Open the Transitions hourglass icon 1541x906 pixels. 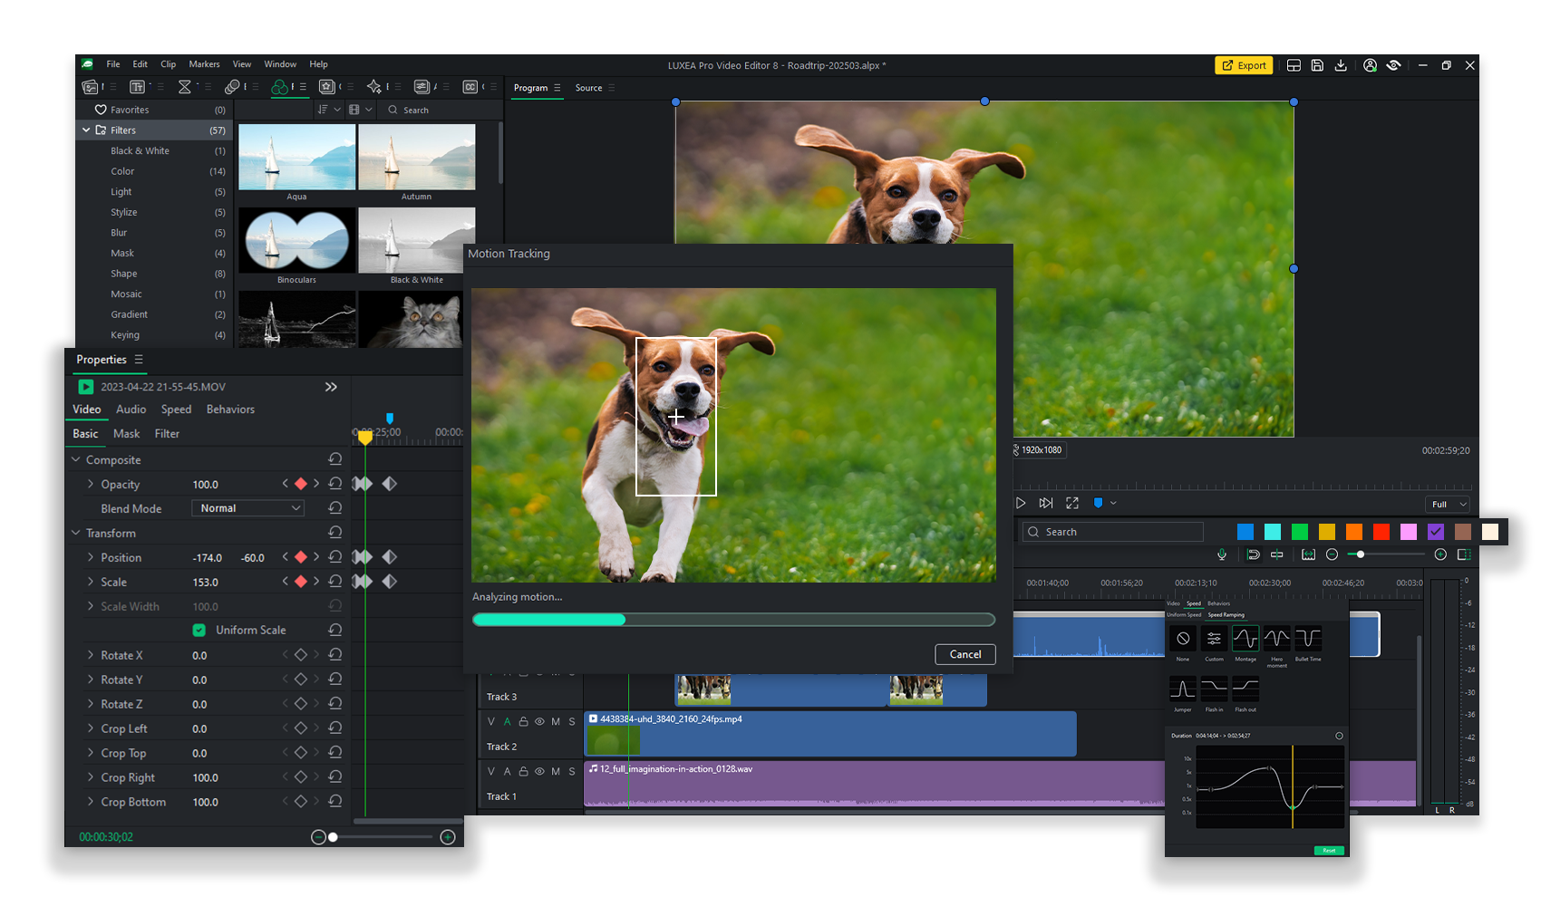pyautogui.click(x=185, y=87)
